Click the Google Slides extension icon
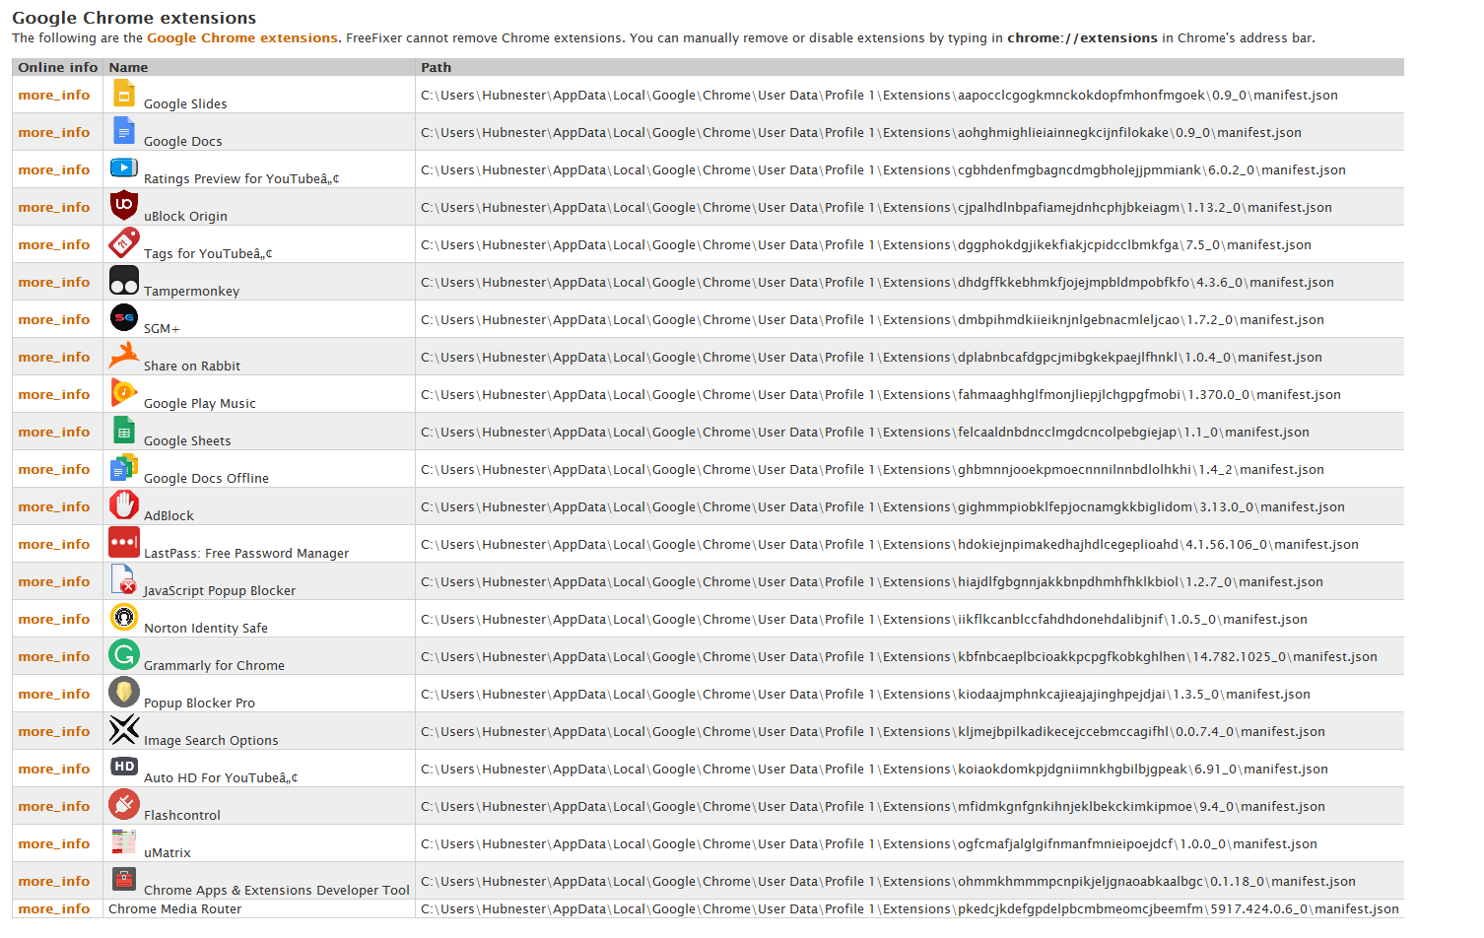Viewport: 1484px width, 938px height. 124,94
